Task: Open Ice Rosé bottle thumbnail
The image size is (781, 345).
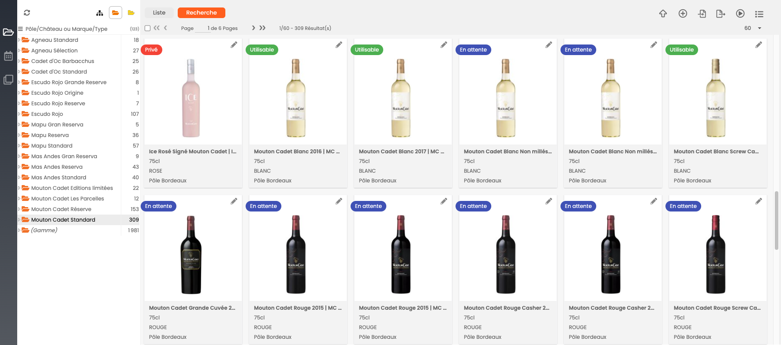Action: pyautogui.click(x=191, y=98)
